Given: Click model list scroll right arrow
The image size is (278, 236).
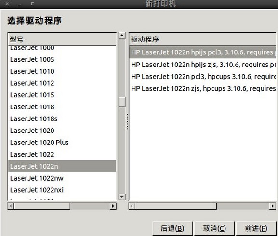Looking at the screenshot, I should click(113, 206).
